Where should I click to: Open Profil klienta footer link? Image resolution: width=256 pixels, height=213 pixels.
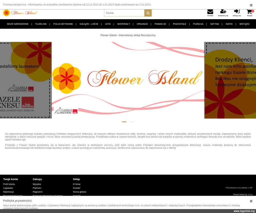click(x=9, y=184)
